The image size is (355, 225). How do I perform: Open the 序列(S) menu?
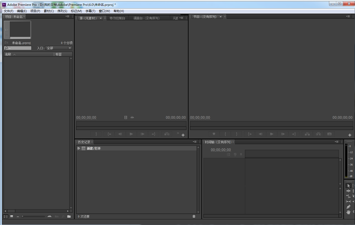click(62, 11)
